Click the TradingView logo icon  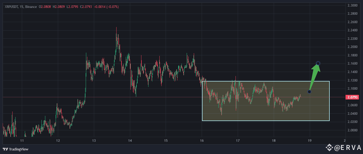(x=5, y=149)
